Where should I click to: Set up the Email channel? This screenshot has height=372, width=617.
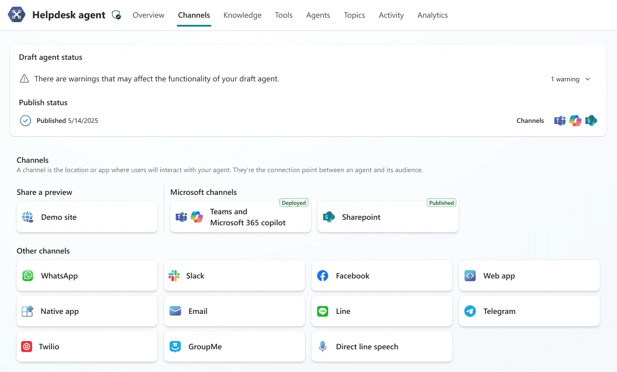tap(234, 311)
